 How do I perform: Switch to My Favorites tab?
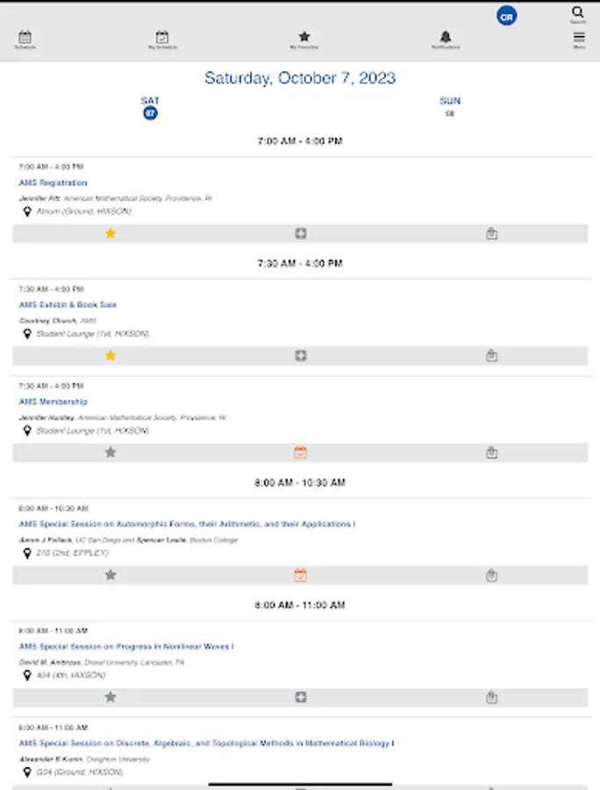click(x=304, y=39)
